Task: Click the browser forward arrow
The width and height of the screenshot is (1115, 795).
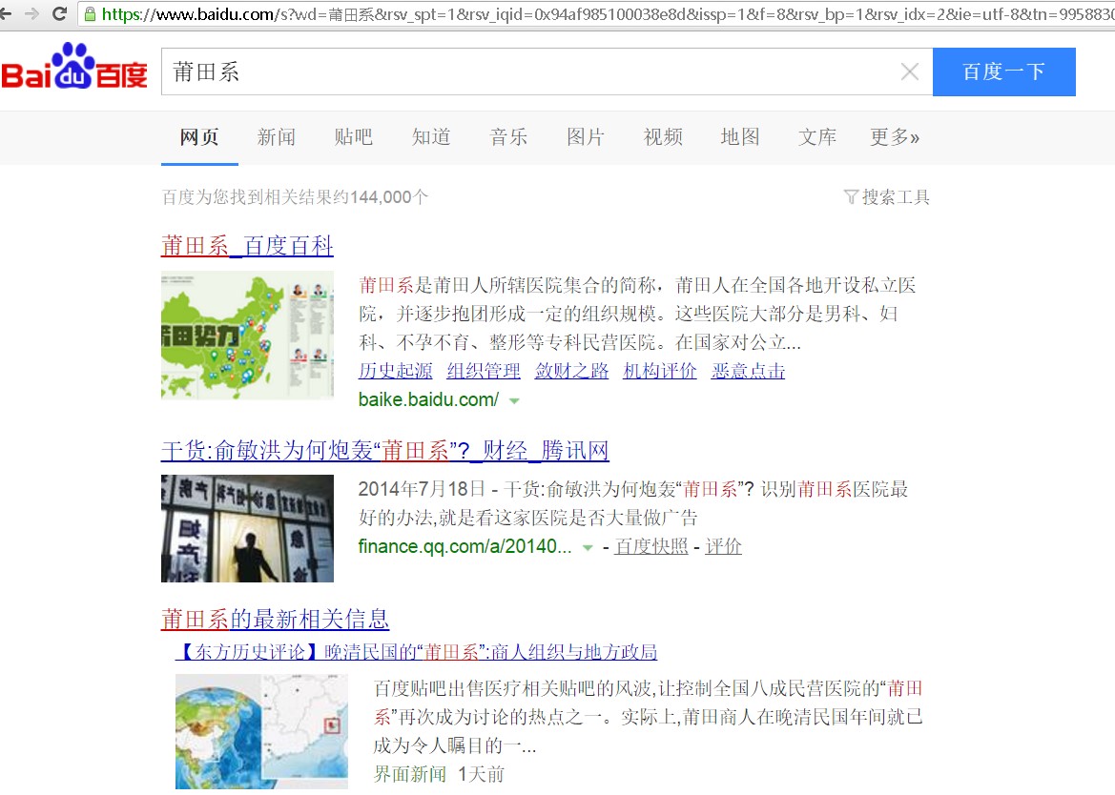Action: pos(31,13)
